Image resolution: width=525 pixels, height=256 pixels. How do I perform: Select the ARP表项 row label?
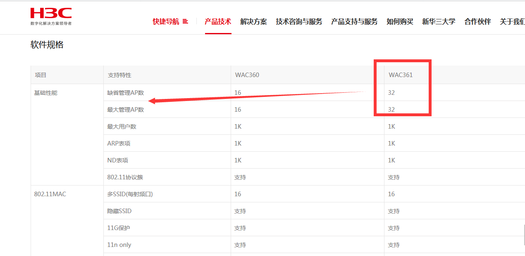coord(118,143)
